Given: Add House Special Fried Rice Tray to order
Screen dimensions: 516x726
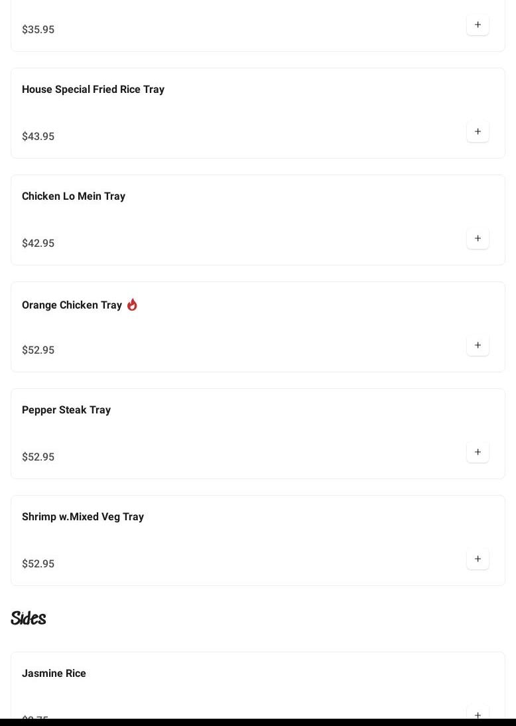Looking at the screenshot, I should (478, 132).
